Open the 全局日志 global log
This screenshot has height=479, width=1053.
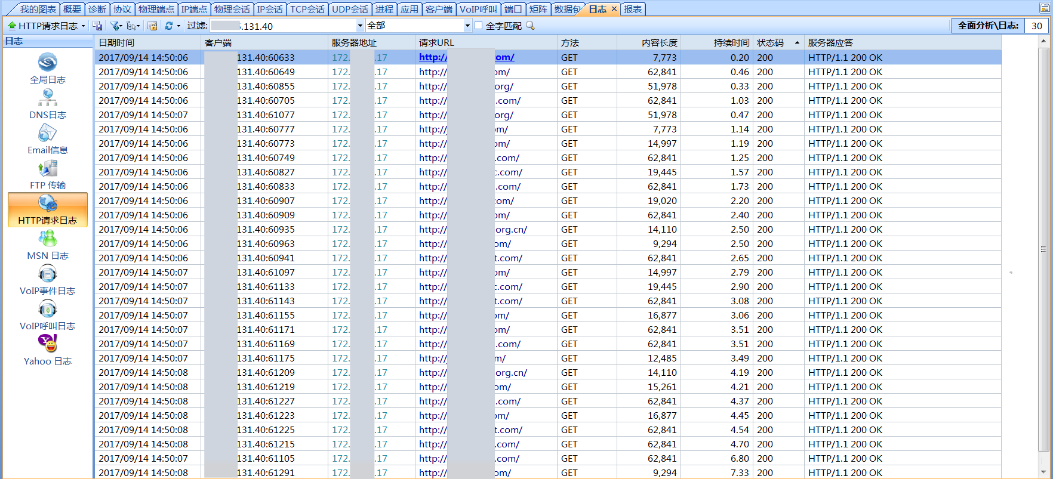(x=47, y=69)
